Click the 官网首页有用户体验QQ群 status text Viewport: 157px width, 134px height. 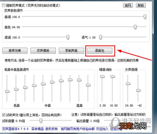78,129
